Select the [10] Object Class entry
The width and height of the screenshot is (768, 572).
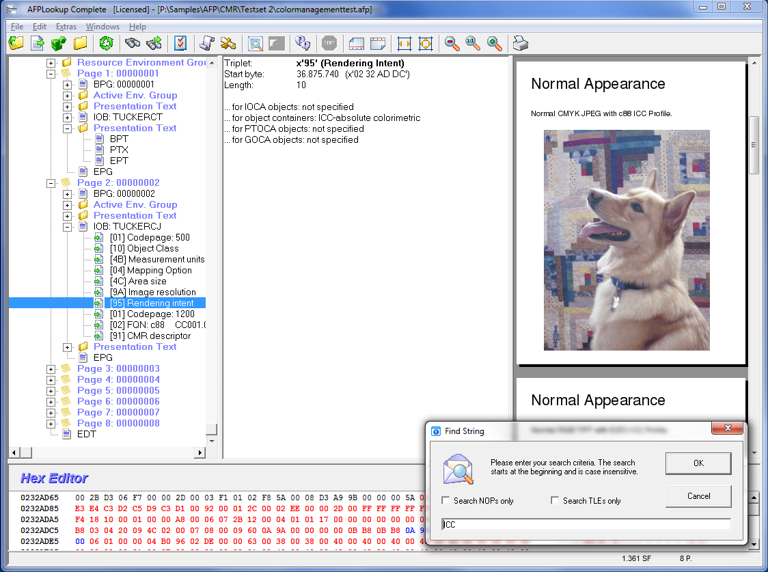tap(144, 248)
